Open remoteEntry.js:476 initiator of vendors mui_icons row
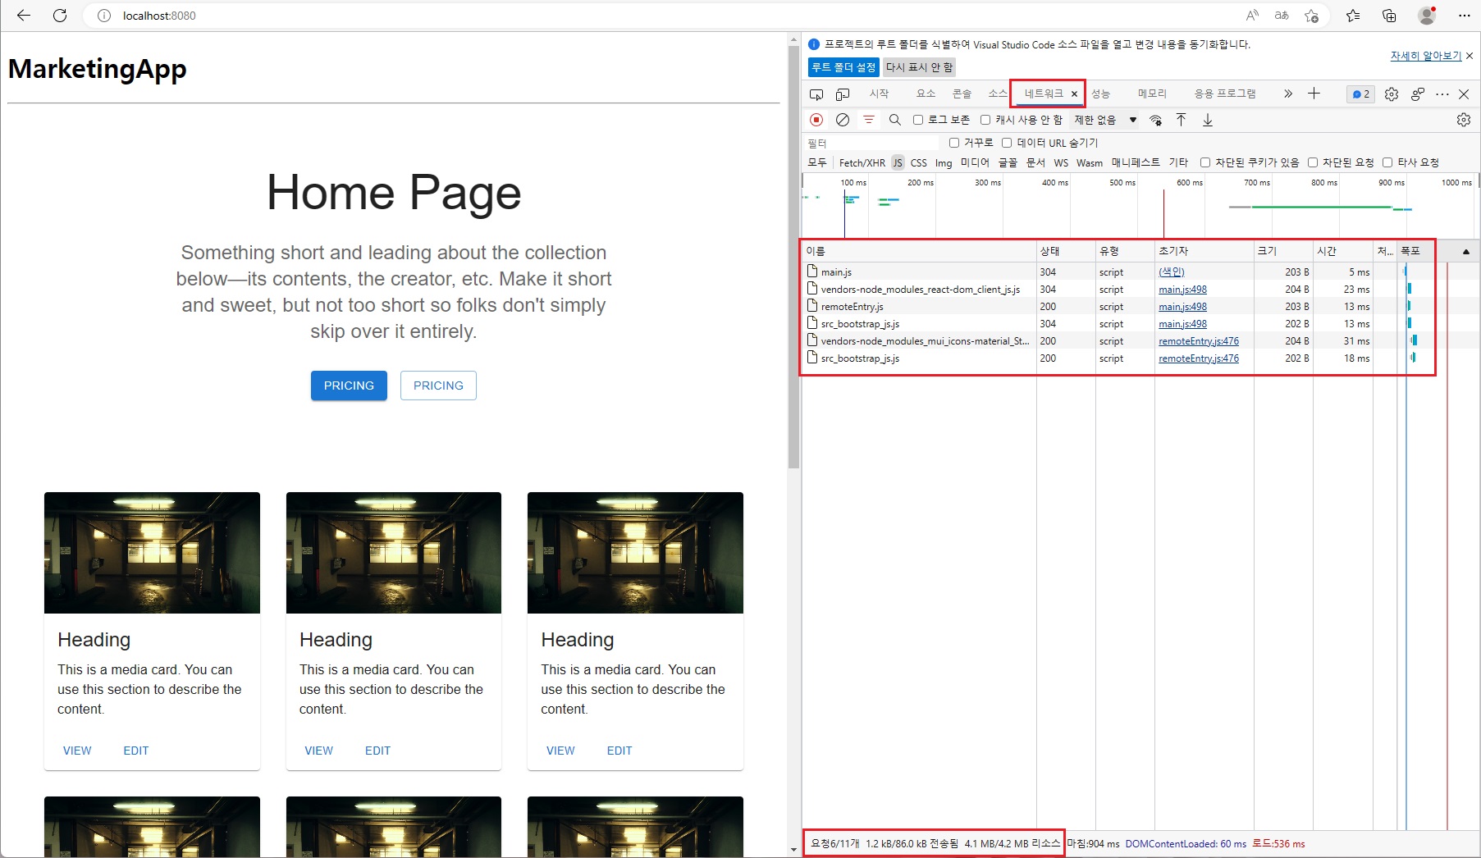The image size is (1481, 858). pyautogui.click(x=1199, y=341)
